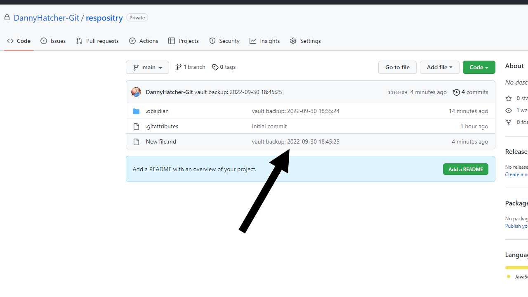Open the New file.md file link

coord(161,142)
